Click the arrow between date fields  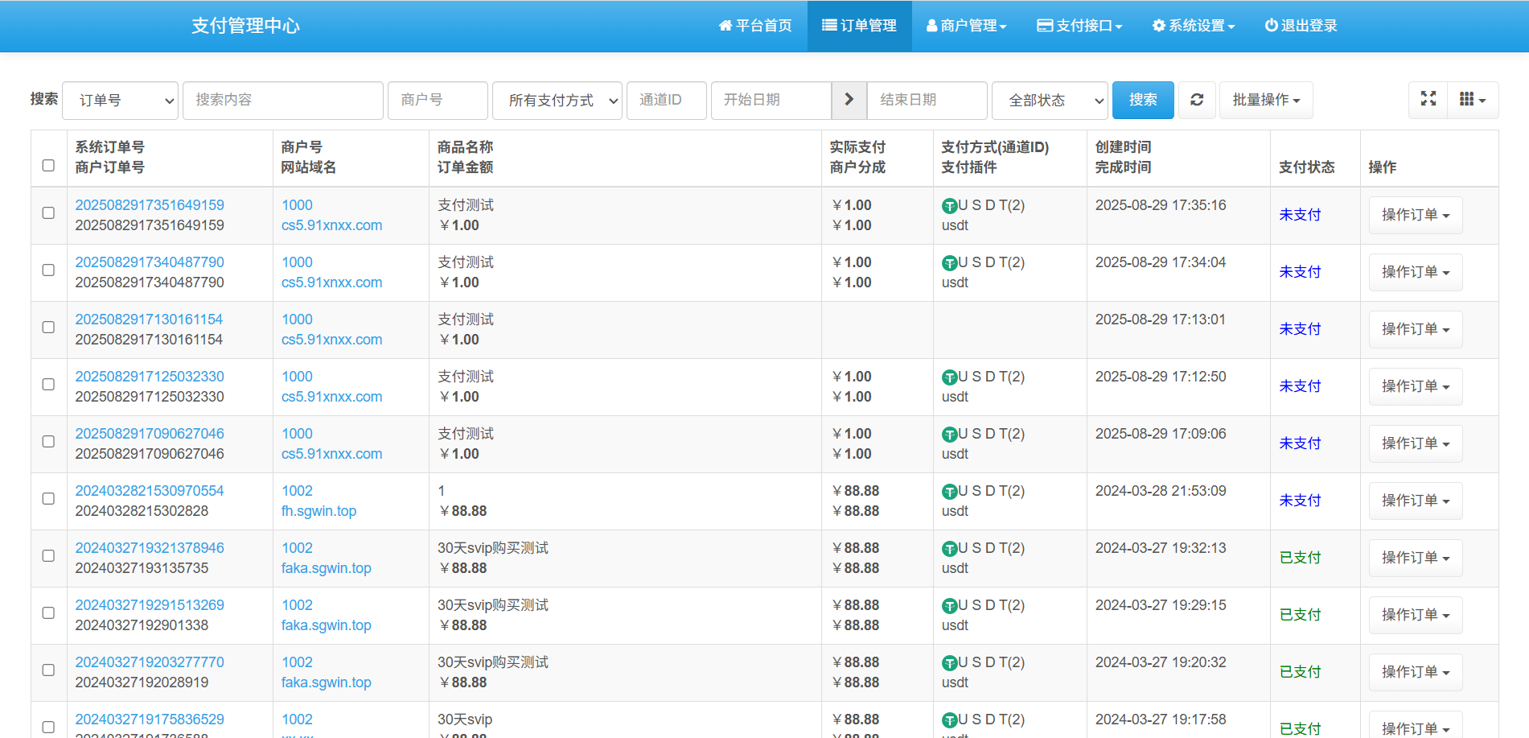[849, 100]
